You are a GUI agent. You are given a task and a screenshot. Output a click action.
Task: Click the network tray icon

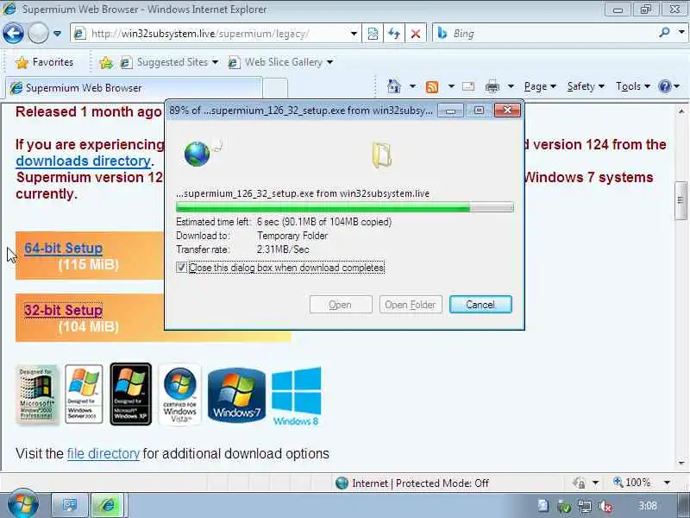click(x=585, y=506)
